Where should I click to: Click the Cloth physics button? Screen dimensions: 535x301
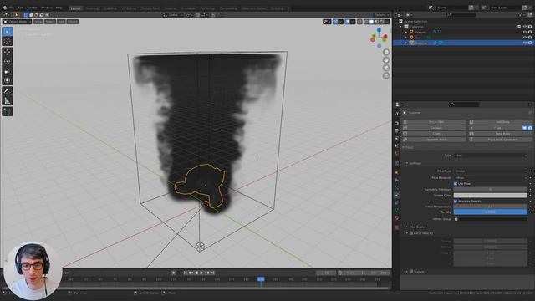click(x=433, y=134)
